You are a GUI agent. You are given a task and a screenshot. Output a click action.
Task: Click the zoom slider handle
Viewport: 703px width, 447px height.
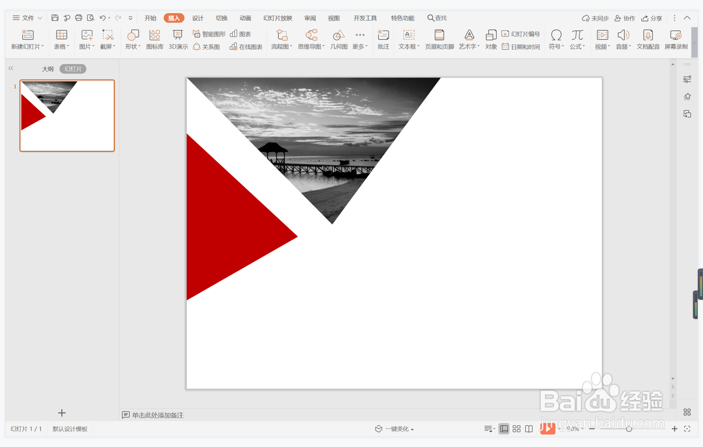629,429
